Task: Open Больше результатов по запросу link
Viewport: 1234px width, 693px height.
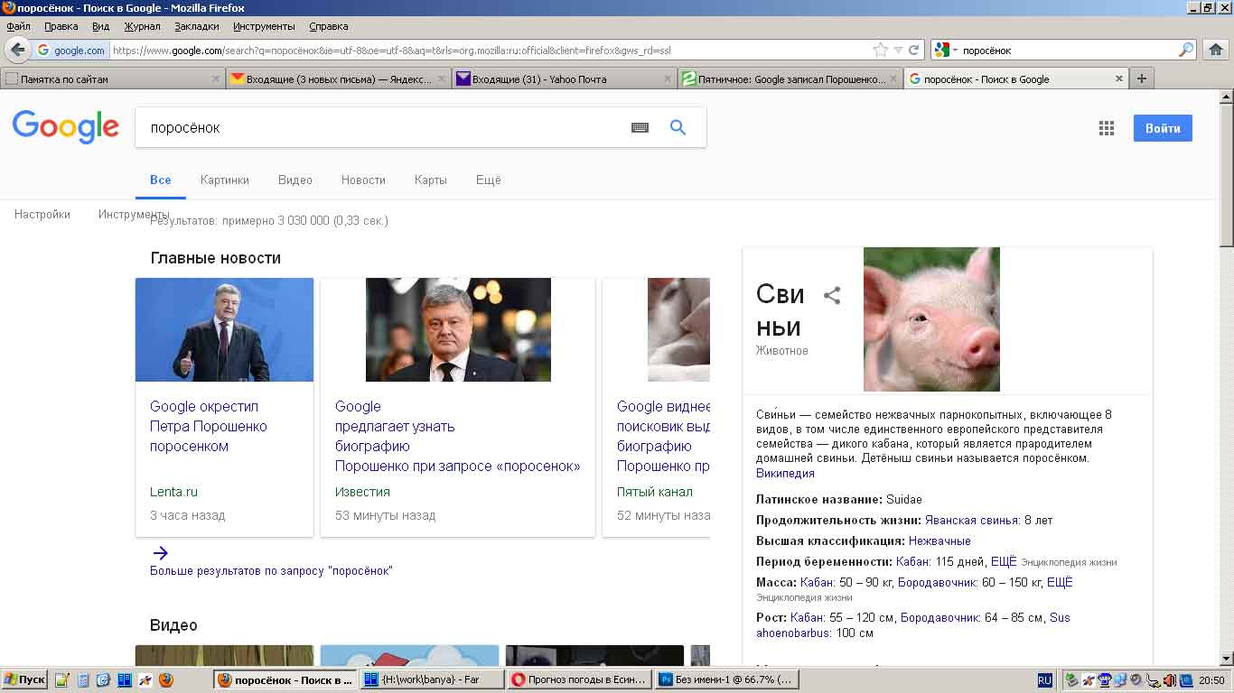Action: [271, 570]
